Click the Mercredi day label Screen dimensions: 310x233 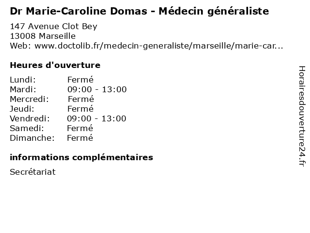[29, 99]
